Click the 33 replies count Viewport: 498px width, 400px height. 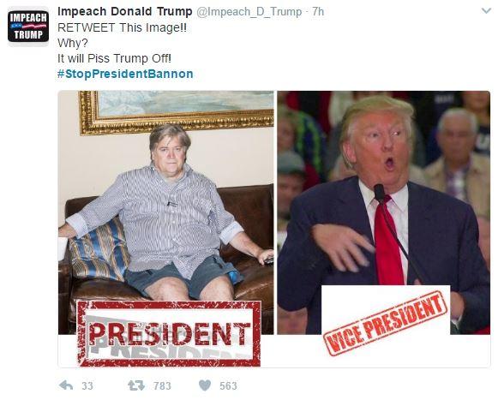[x=87, y=386]
